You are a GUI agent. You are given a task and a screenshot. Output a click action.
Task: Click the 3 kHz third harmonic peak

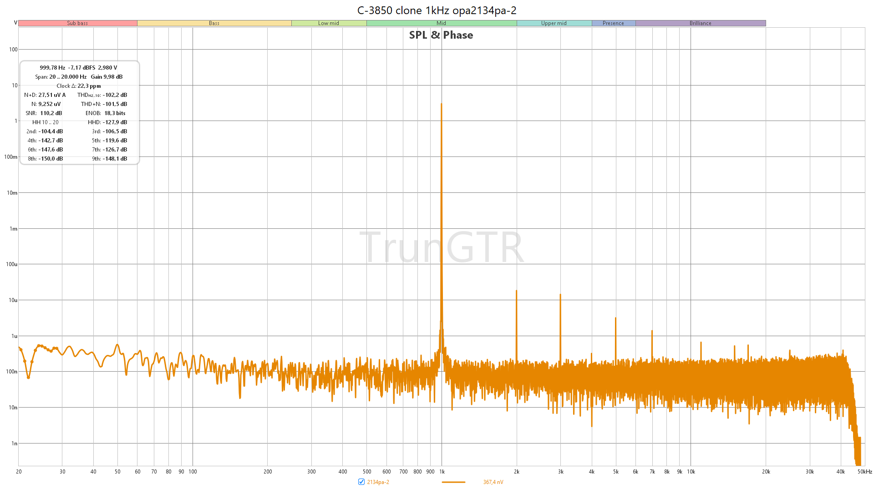560,295
